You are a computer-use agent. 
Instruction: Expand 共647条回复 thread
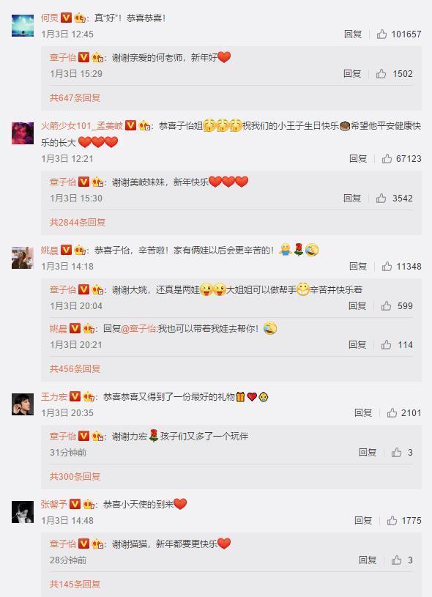(x=75, y=98)
